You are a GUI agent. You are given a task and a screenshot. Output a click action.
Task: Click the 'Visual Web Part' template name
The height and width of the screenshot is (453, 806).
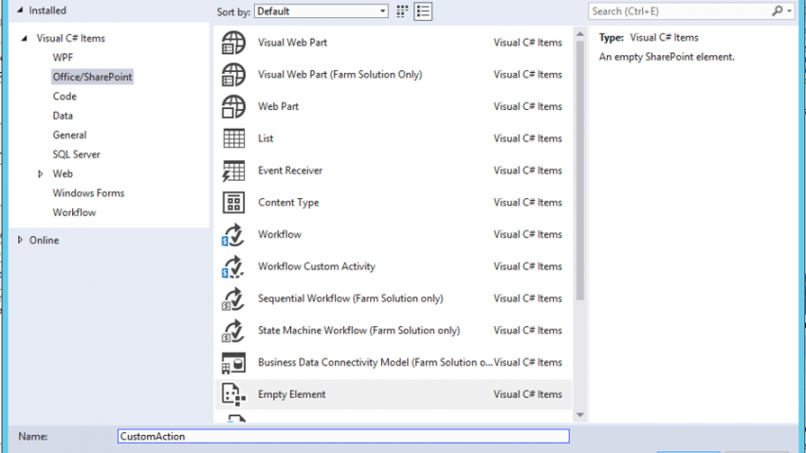click(x=292, y=43)
